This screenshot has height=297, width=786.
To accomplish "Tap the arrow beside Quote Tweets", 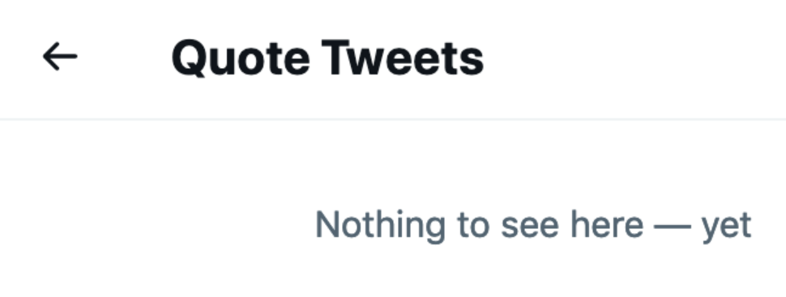I will tap(60, 56).
